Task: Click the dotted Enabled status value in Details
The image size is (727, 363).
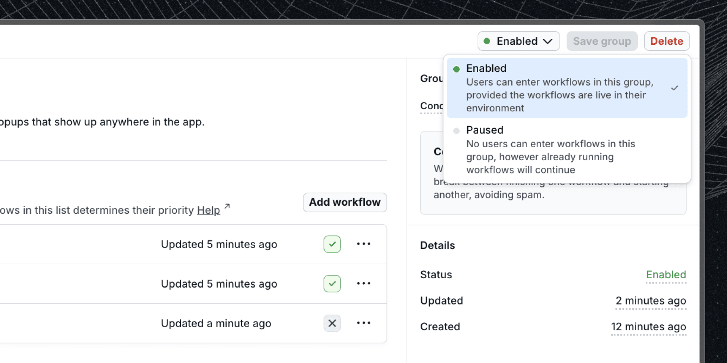Action: point(666,275)
